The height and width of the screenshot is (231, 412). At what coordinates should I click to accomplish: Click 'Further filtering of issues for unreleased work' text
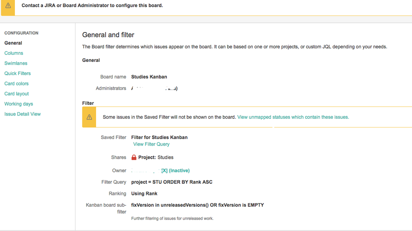pos(172,218)
